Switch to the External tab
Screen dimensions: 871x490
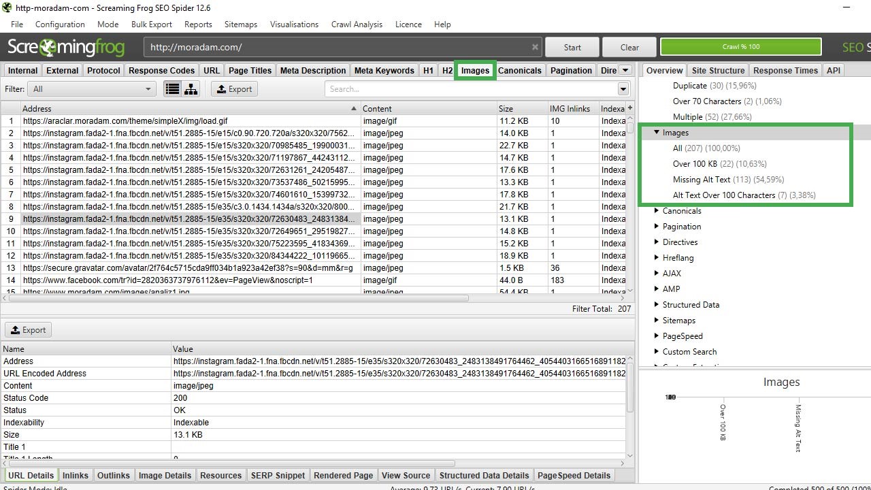pos(63,70)
